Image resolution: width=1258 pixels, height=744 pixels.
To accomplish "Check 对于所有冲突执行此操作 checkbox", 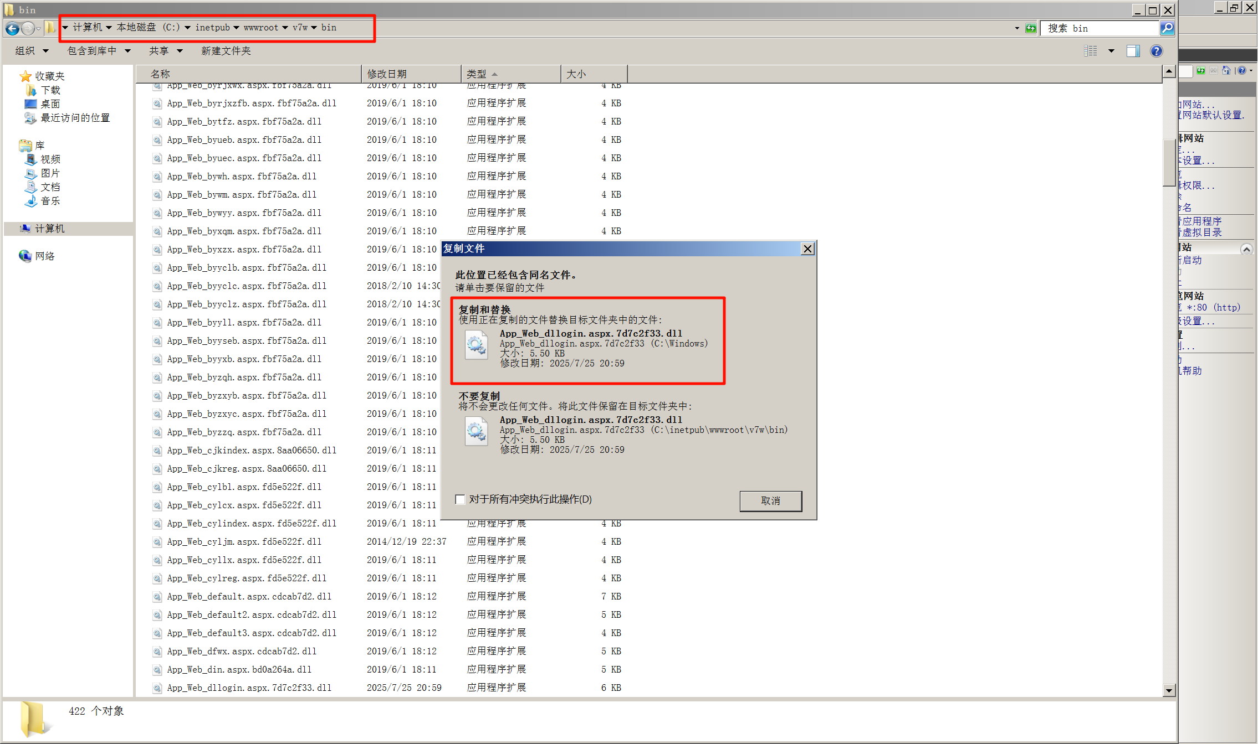I will coord(460,499).
